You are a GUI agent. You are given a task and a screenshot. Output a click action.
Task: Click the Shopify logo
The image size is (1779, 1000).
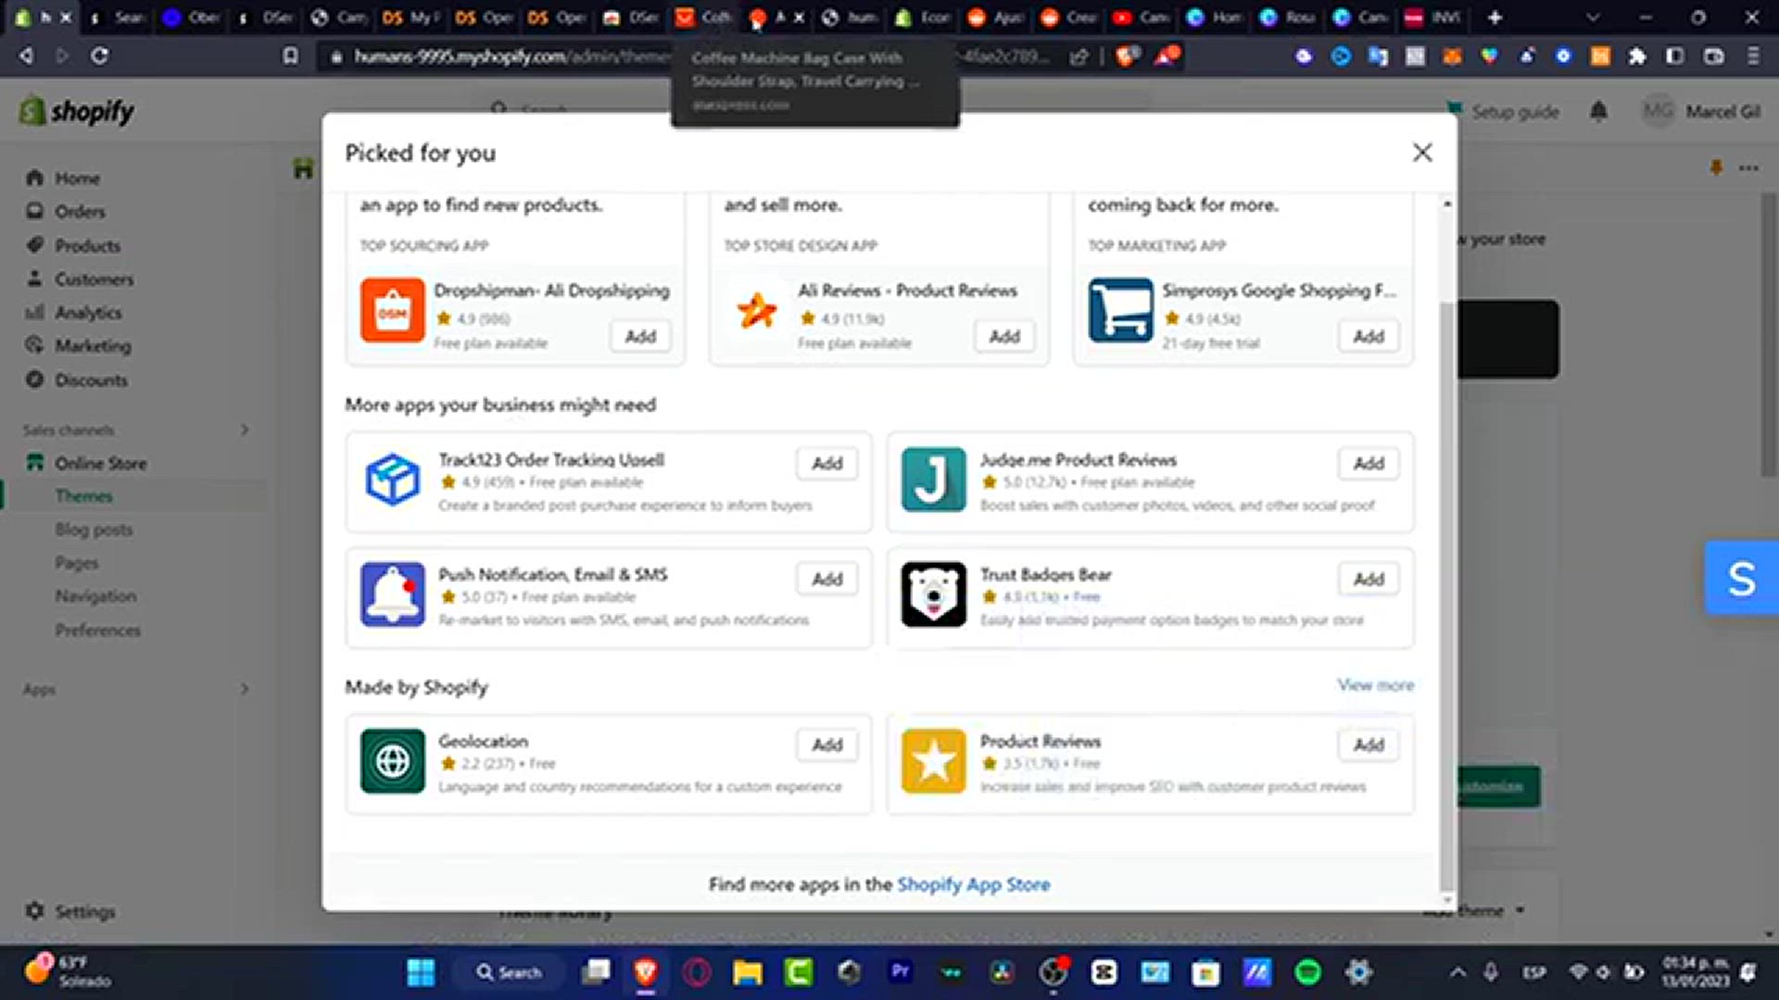(76, 111)
